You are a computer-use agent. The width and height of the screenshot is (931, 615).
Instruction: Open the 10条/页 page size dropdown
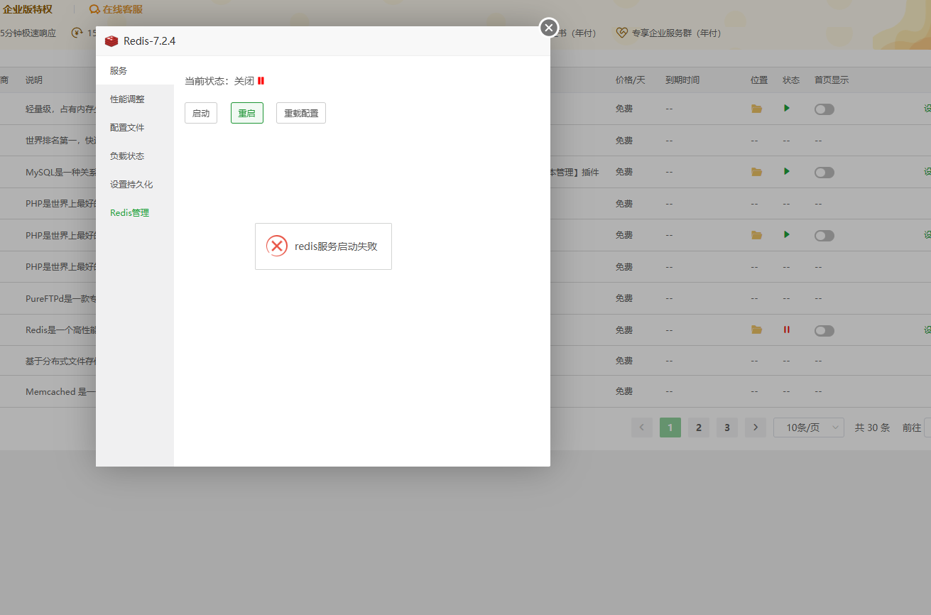809,428
